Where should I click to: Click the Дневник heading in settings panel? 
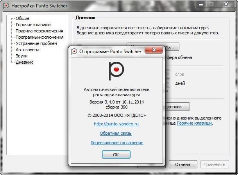click(x=86, y=18)
